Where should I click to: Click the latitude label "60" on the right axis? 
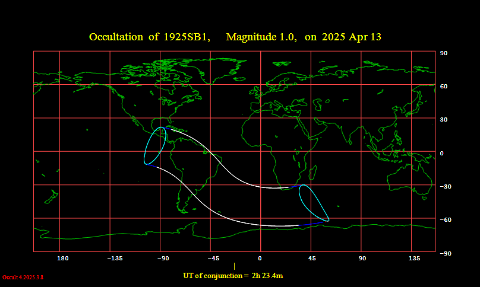pos(443,87)
